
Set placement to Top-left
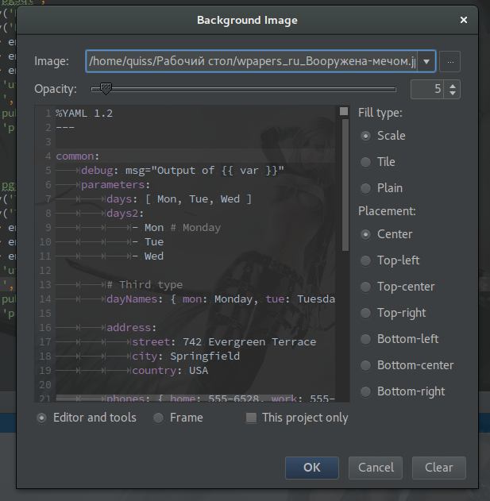click(365, 260)
